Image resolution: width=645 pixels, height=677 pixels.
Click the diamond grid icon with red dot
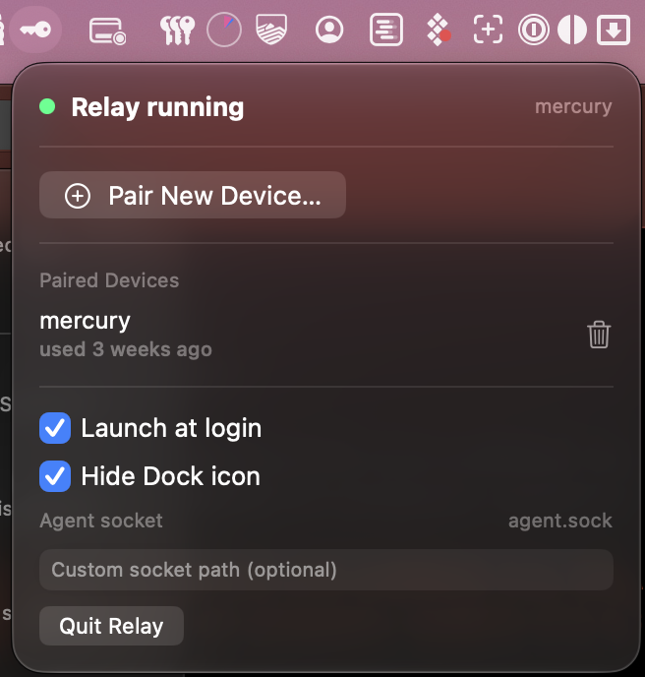(439, 30)
